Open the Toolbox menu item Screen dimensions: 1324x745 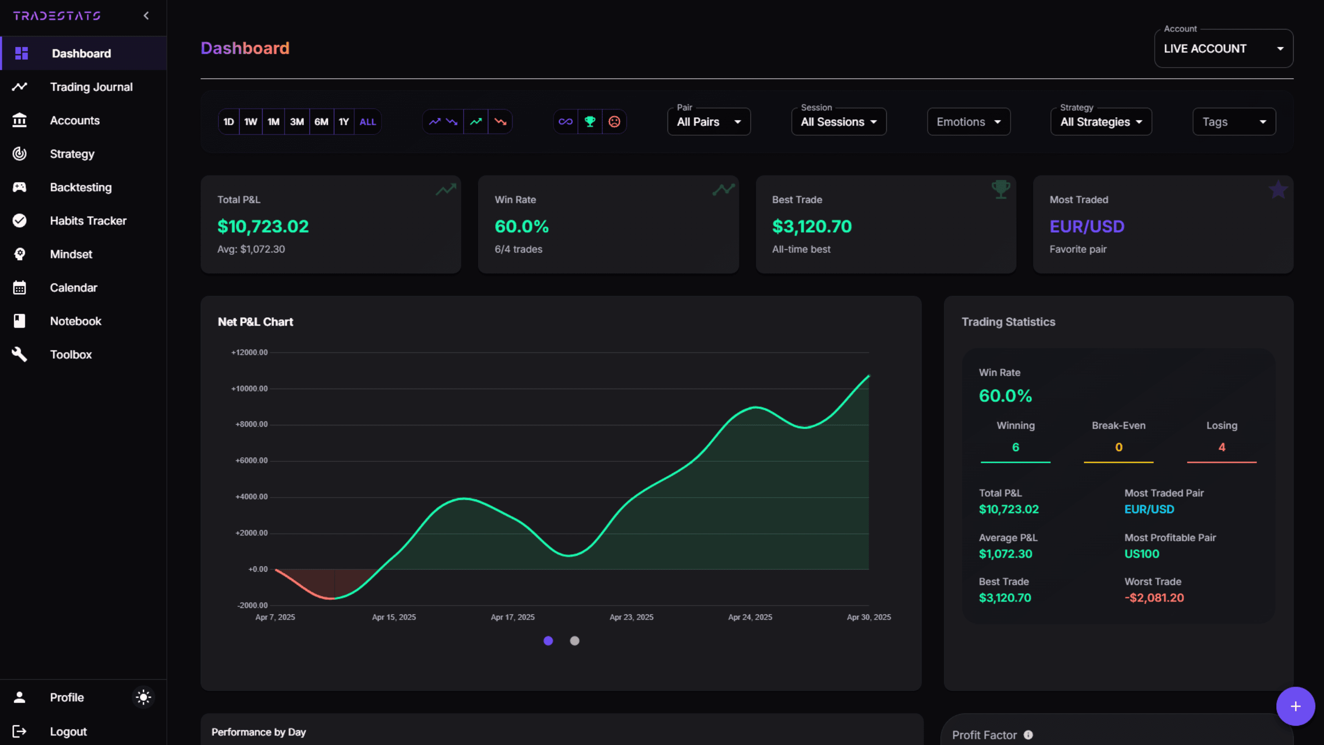click(x=84, y=354)
